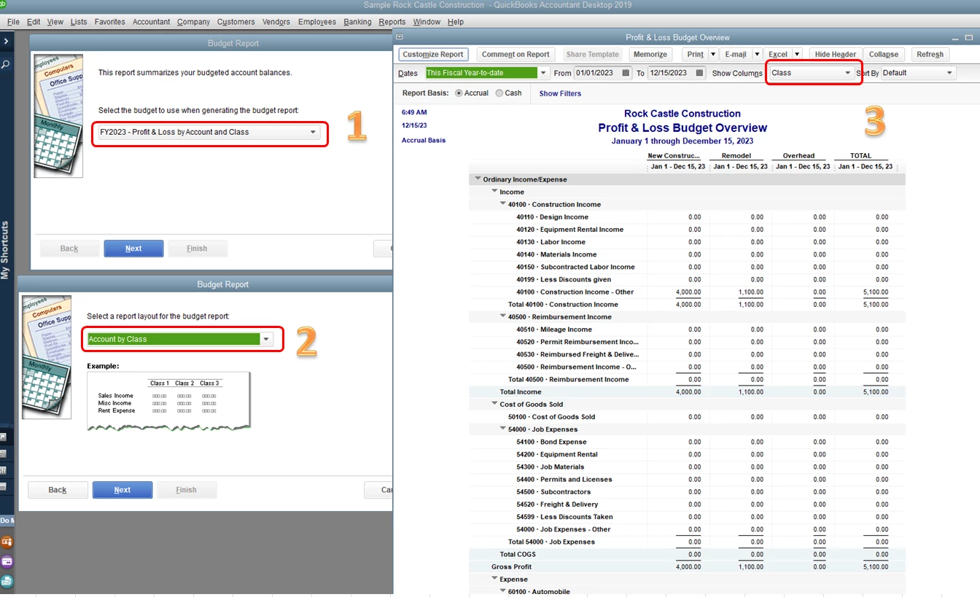
Task: Select the Accrual report basis
Action: (459, 93)
